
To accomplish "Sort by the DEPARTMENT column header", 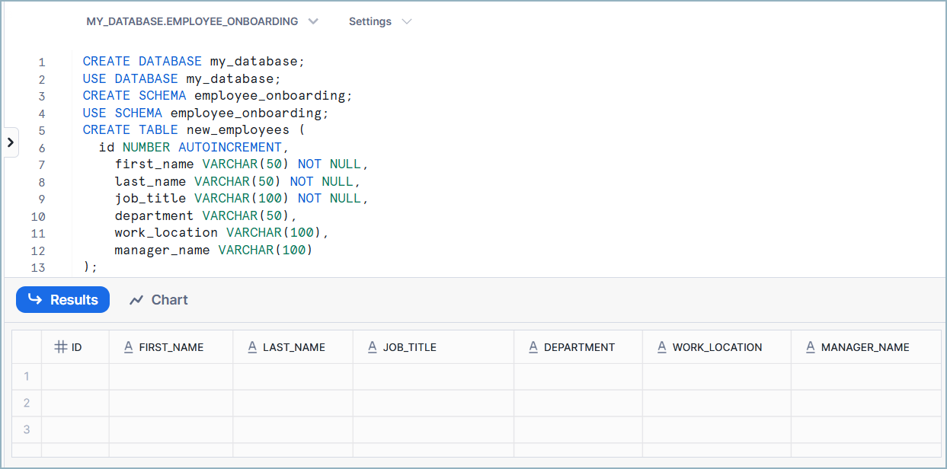I will [579, 347].
